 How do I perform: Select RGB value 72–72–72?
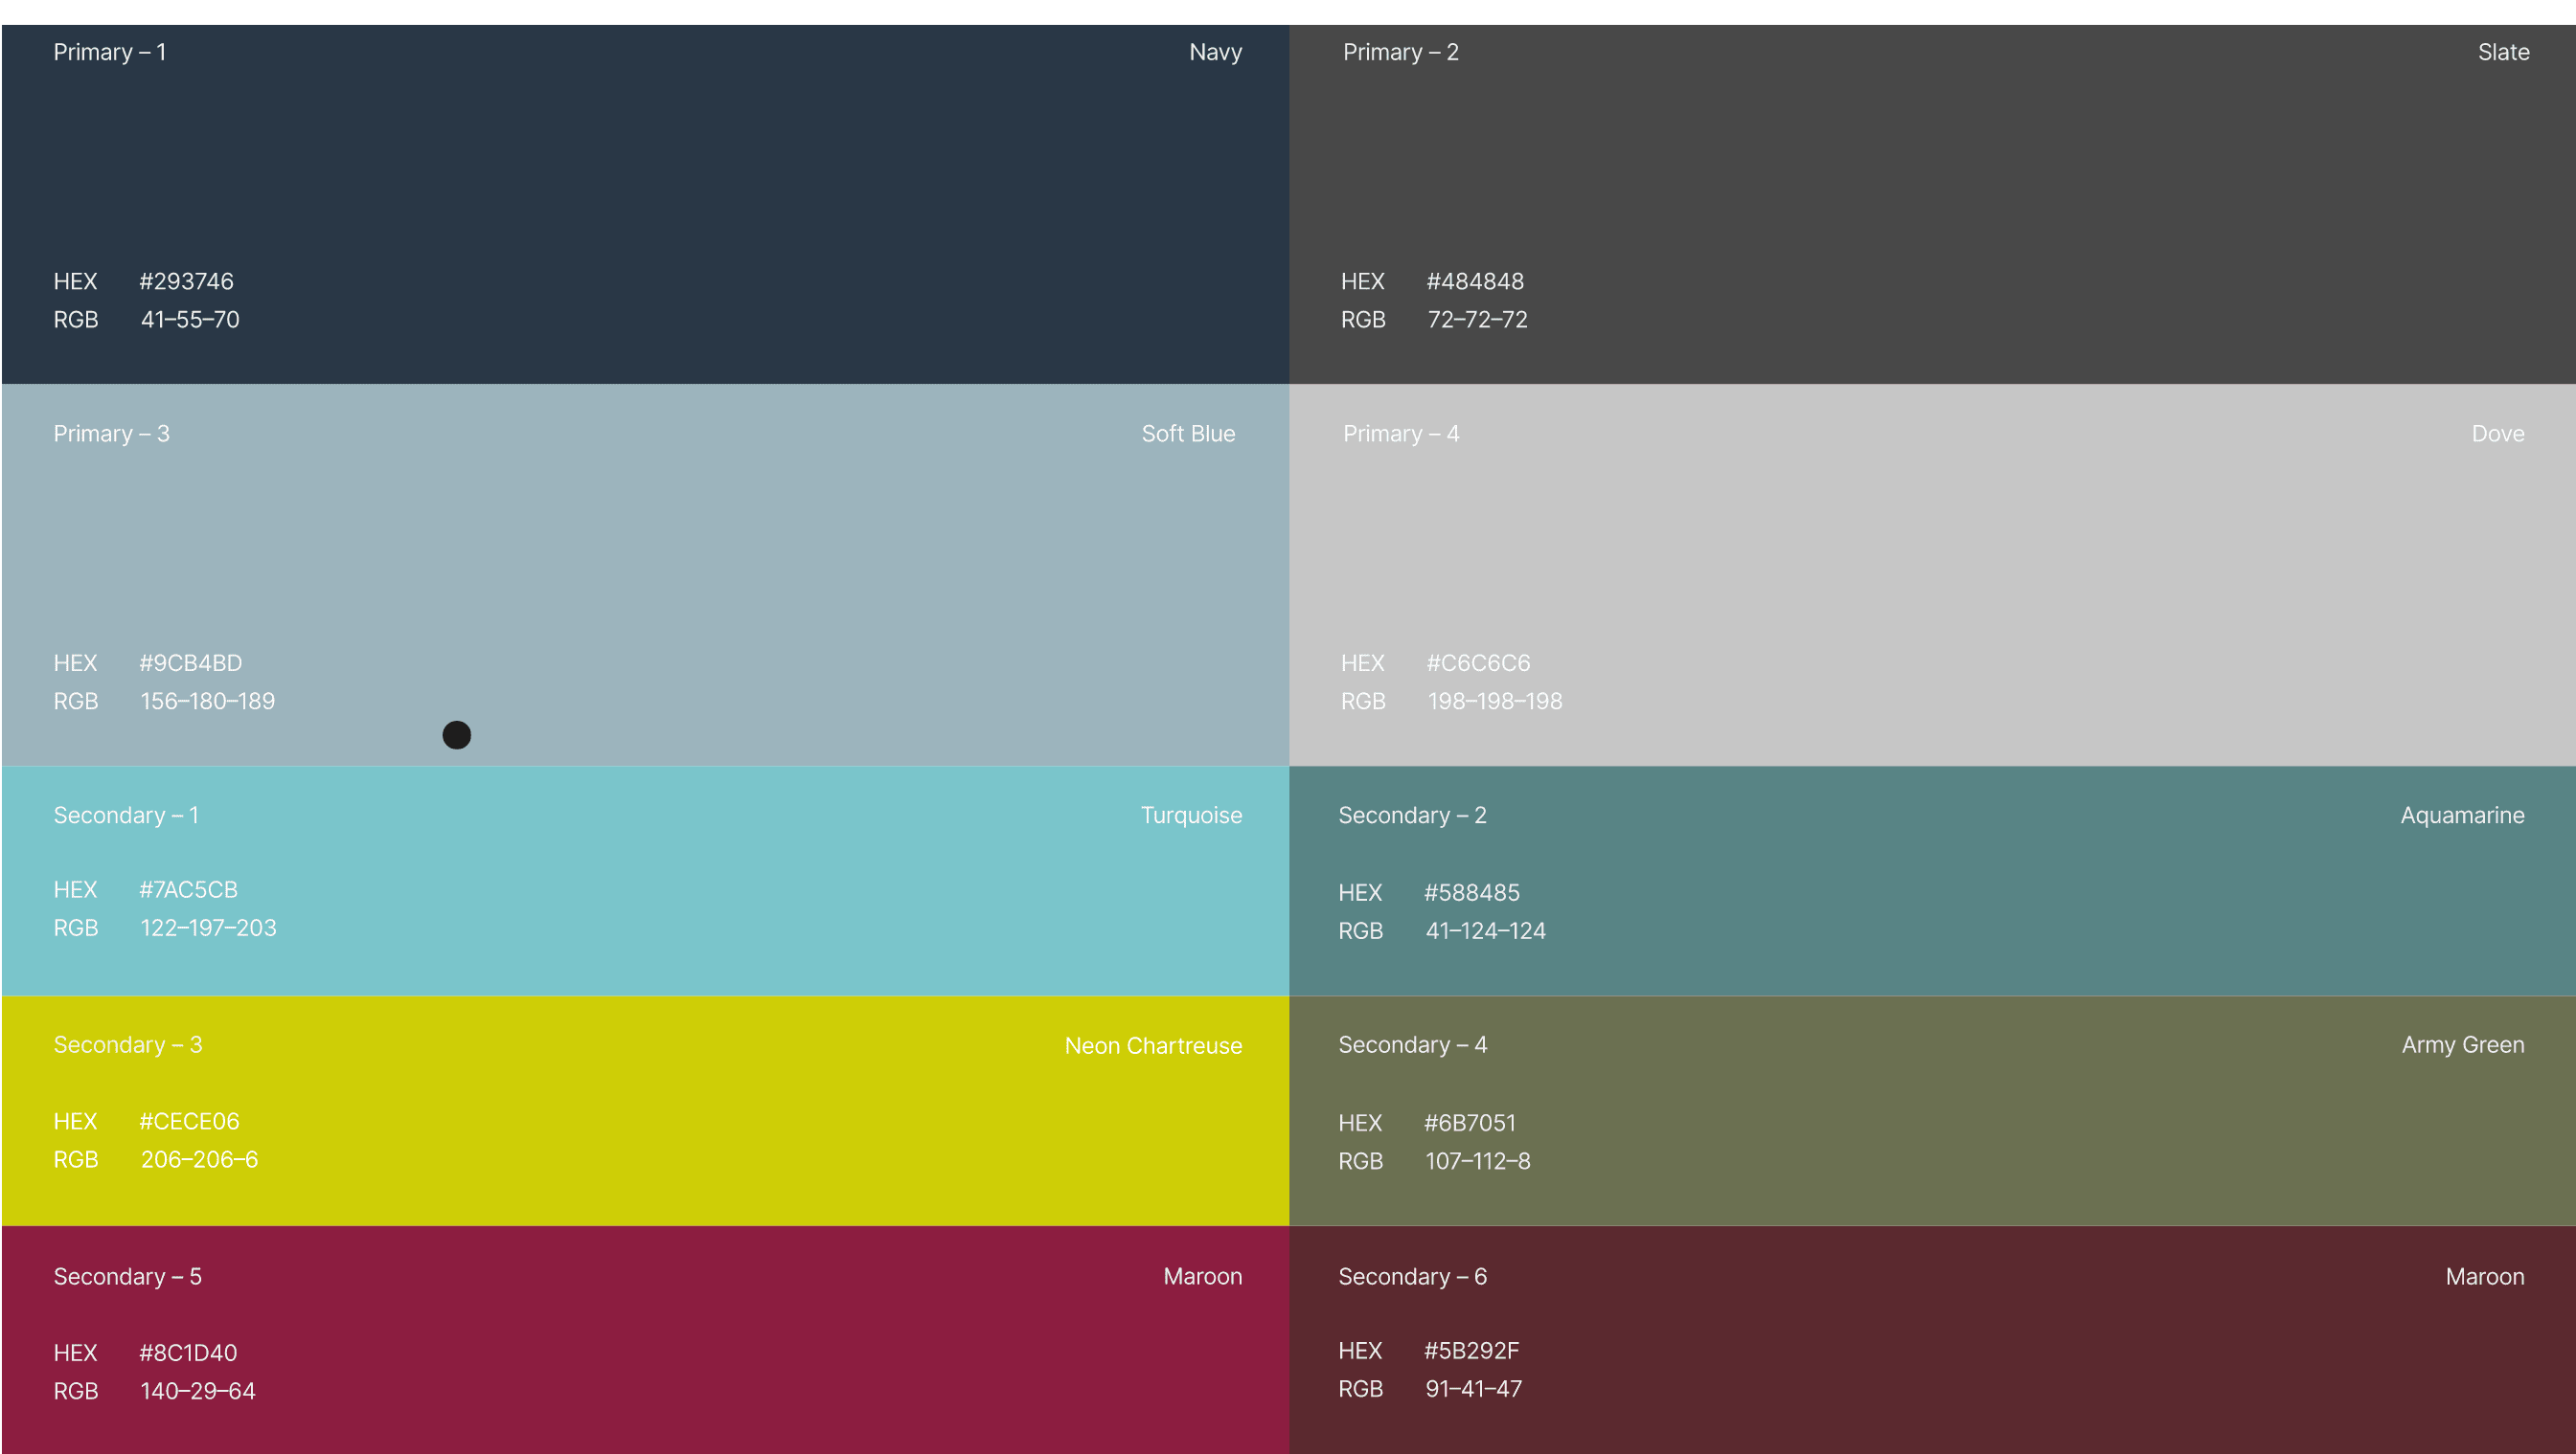click(x=1477, y=320)
